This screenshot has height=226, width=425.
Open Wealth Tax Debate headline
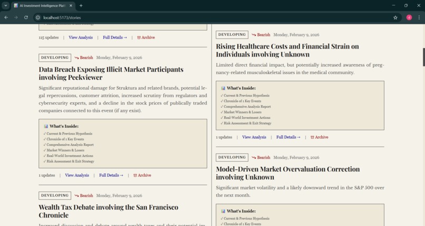click(x=109, y=211)
